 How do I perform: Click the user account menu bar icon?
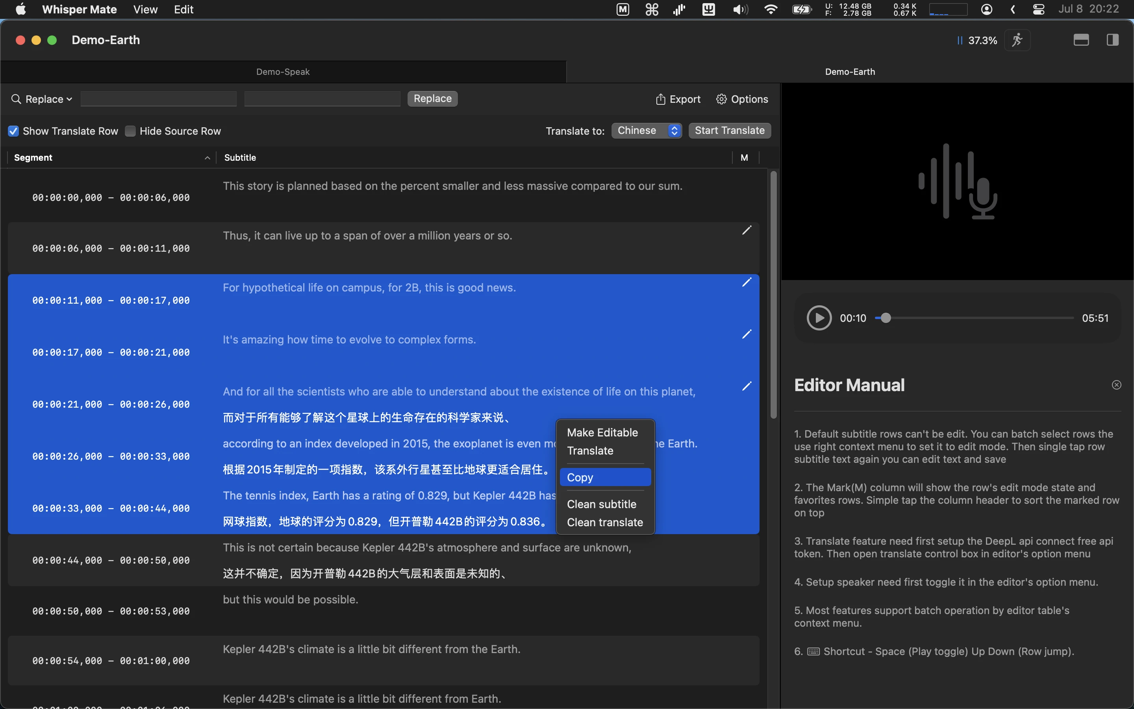(986, 9)
